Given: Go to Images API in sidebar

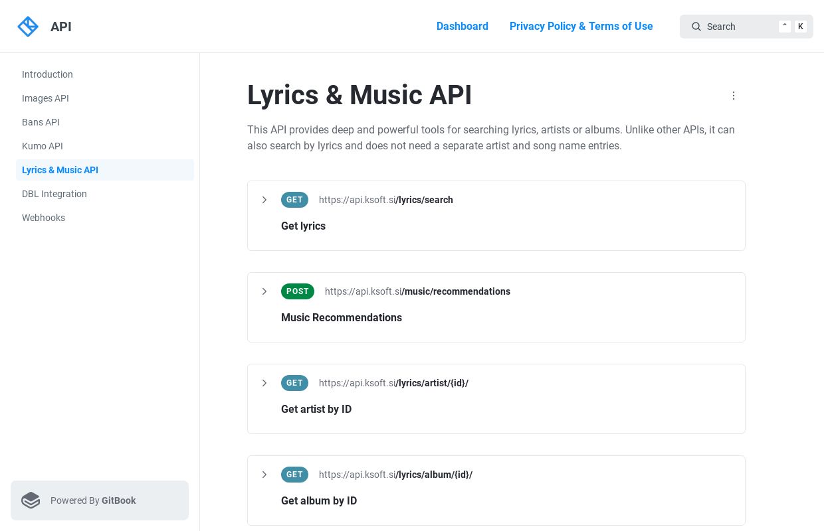Looking at the screenshot, I should 105,98.
